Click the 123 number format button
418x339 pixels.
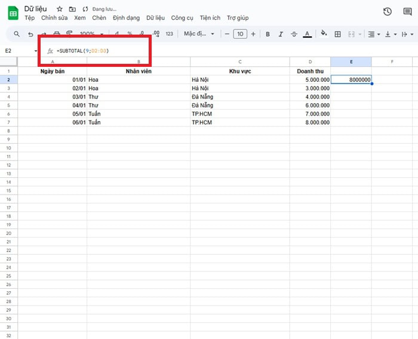169,34
